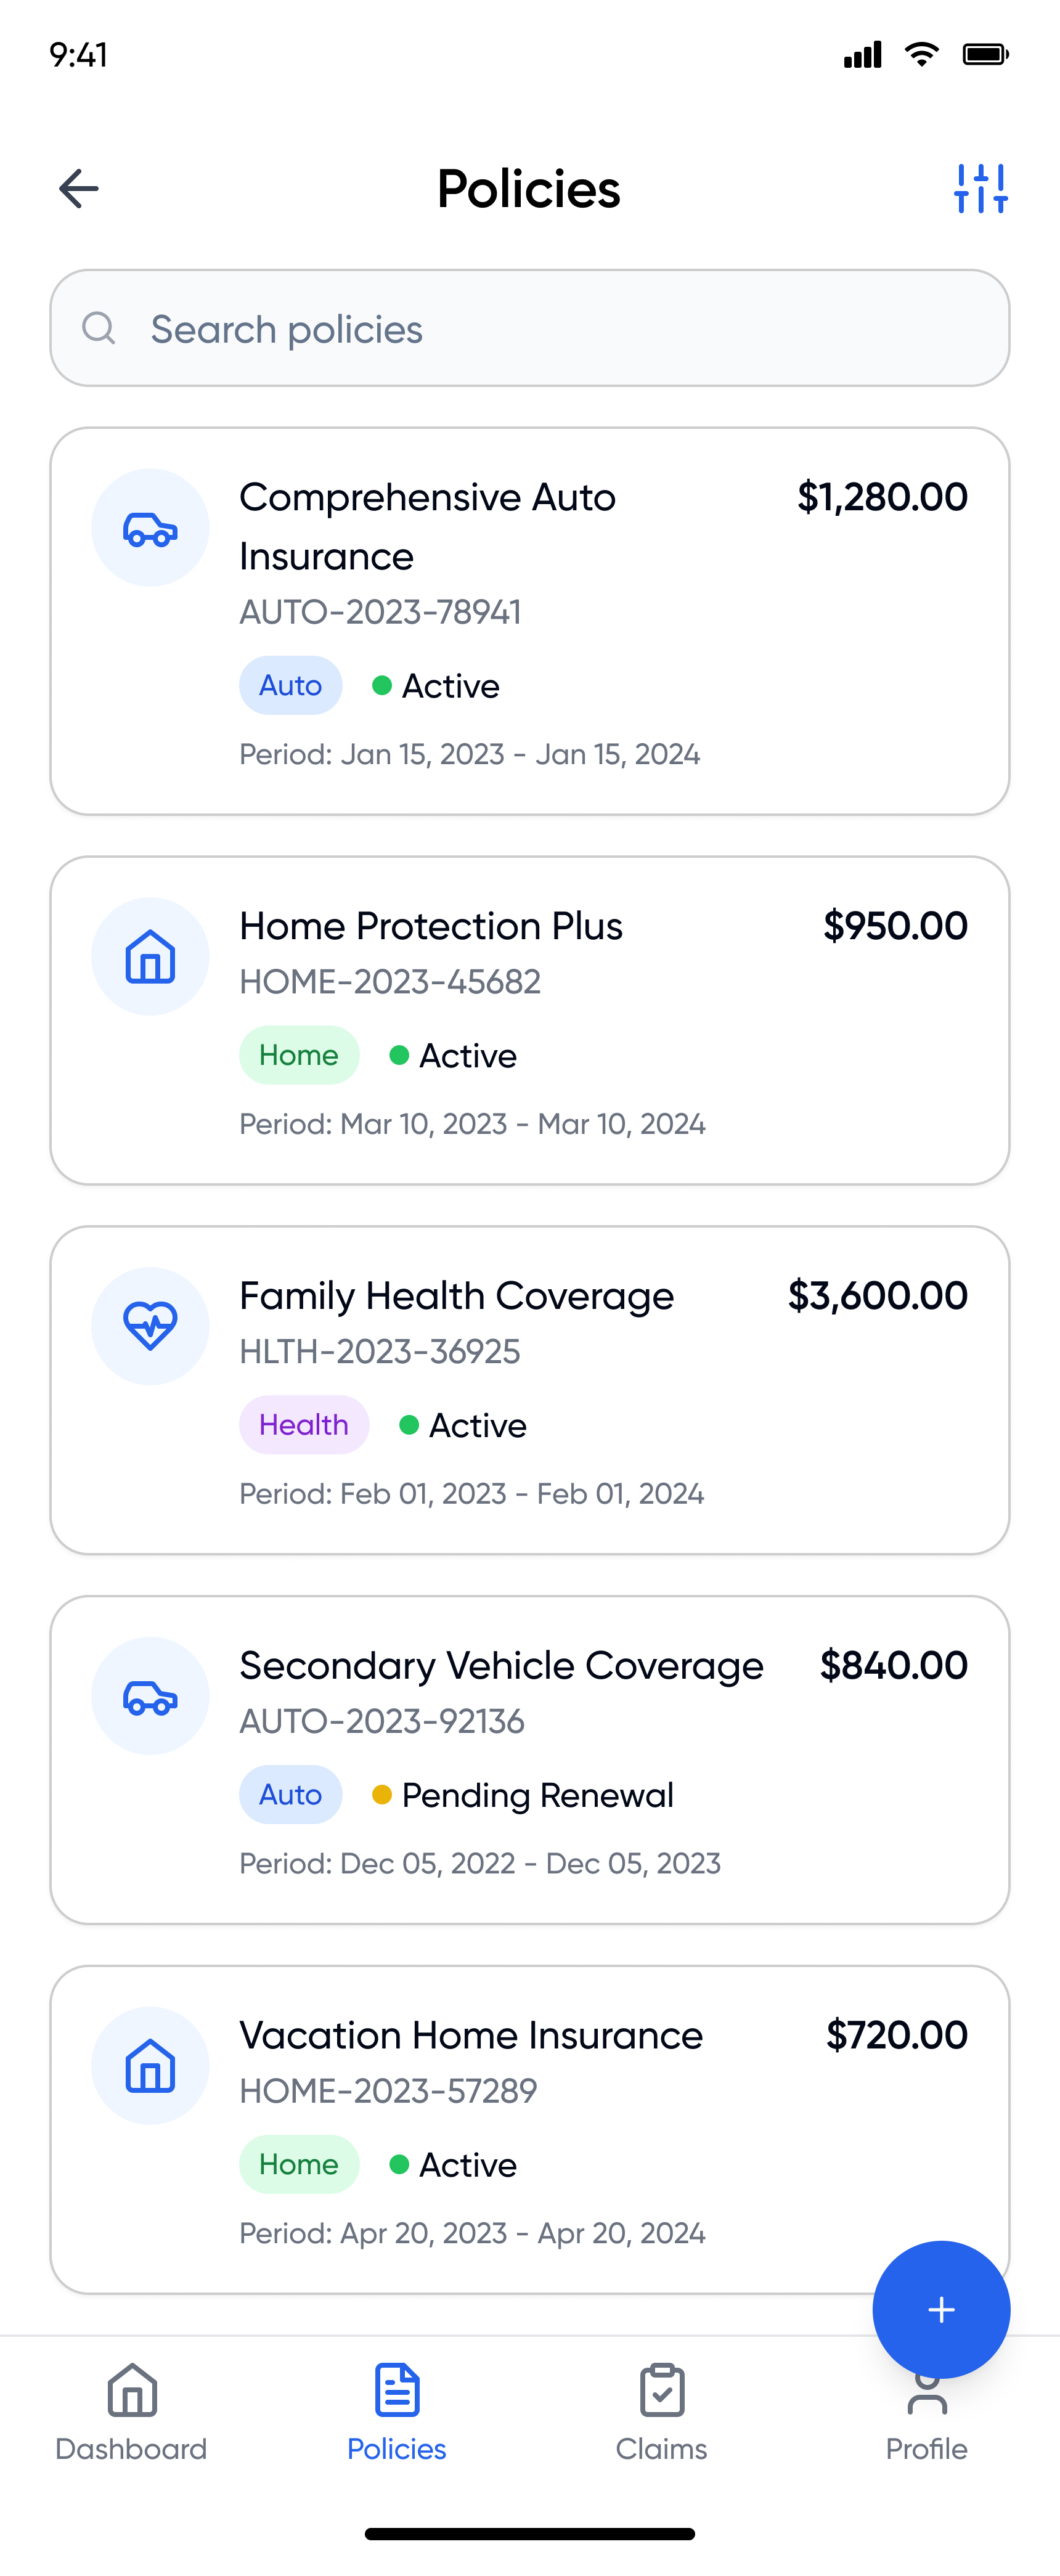The image size is (1060, 2576).
Task: Tap the car icon on Comprehensive Auto Insurance
Action: pos(150,528)
